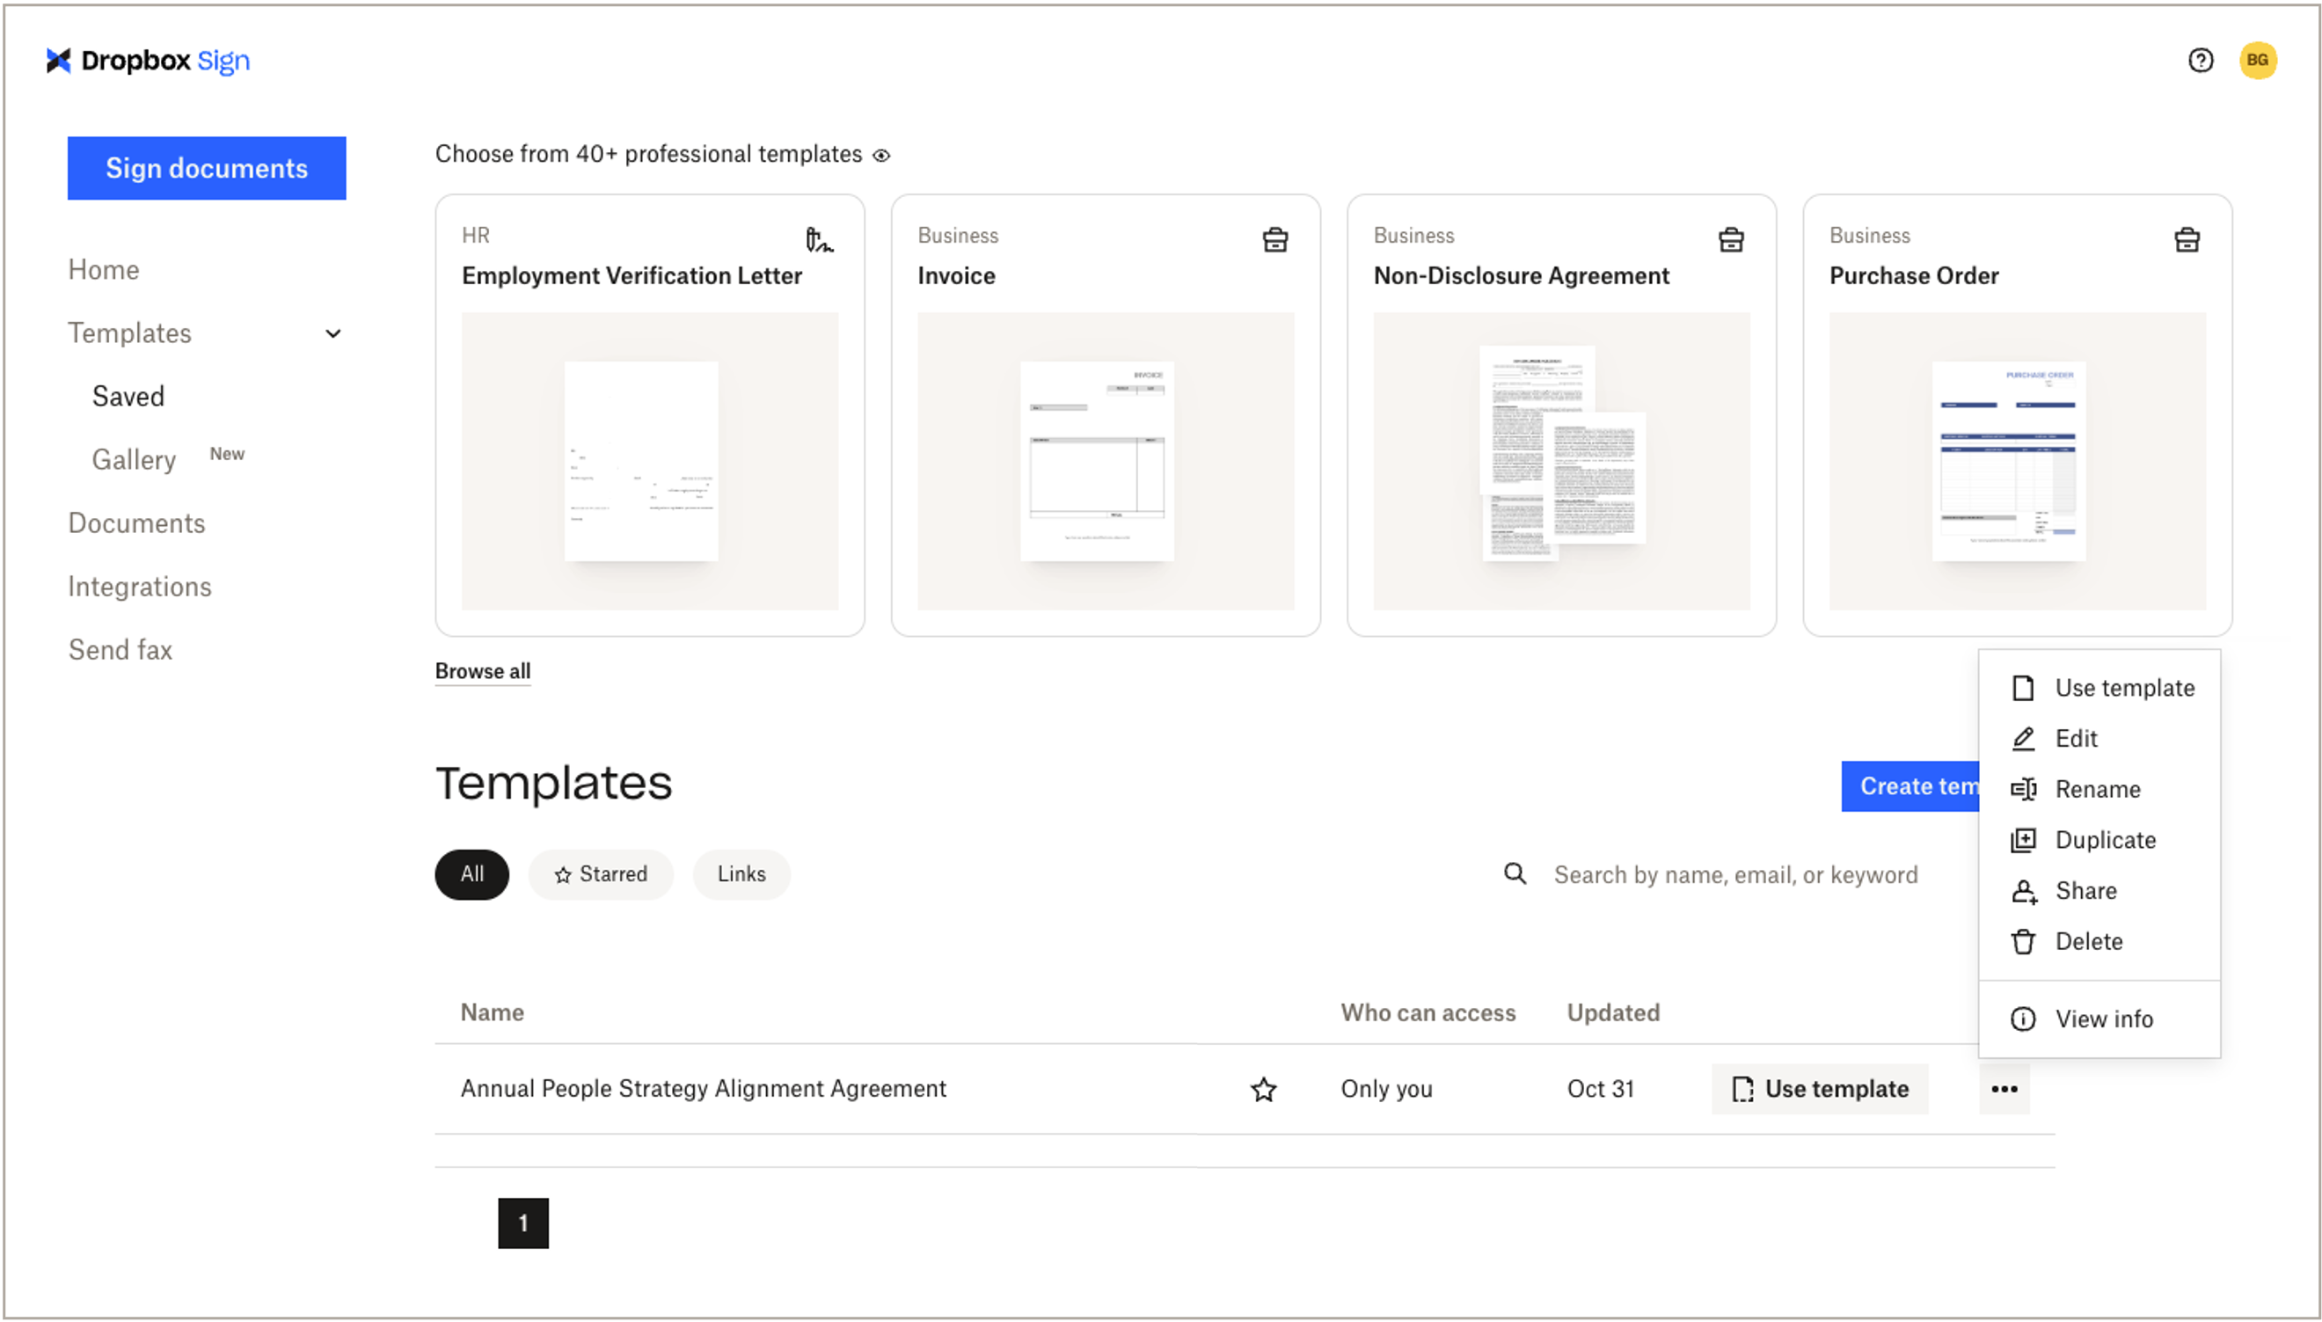Toggle the templates preview eye icon
The height and width of the screenshot is (1322, 2322).
click(x=880, y=154)
